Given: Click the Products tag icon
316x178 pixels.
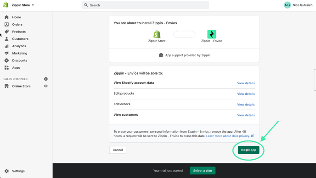Looking at the screenshot, I should [x=6, y=32].
